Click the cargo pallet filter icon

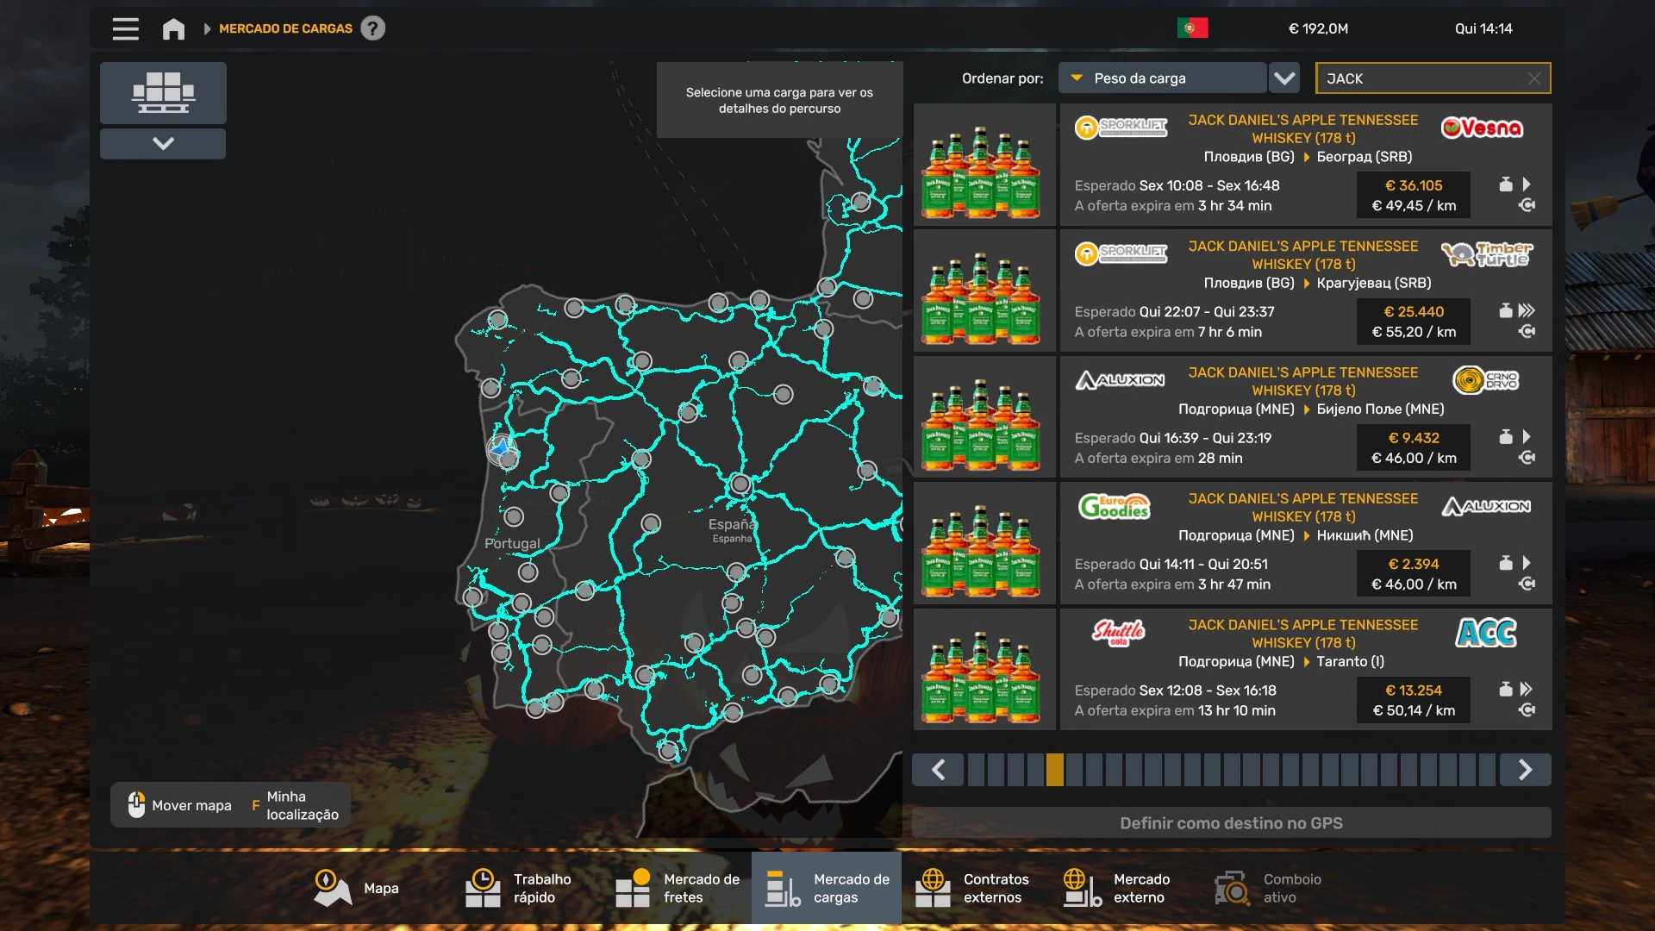point(163,92)
